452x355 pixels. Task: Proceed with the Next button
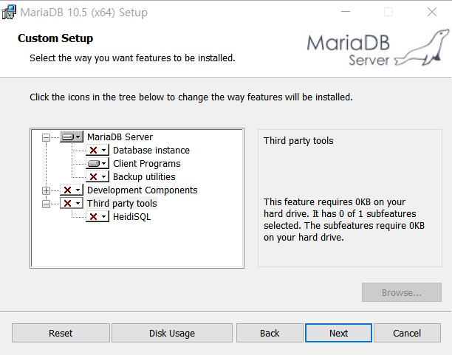tap(338, 333)
